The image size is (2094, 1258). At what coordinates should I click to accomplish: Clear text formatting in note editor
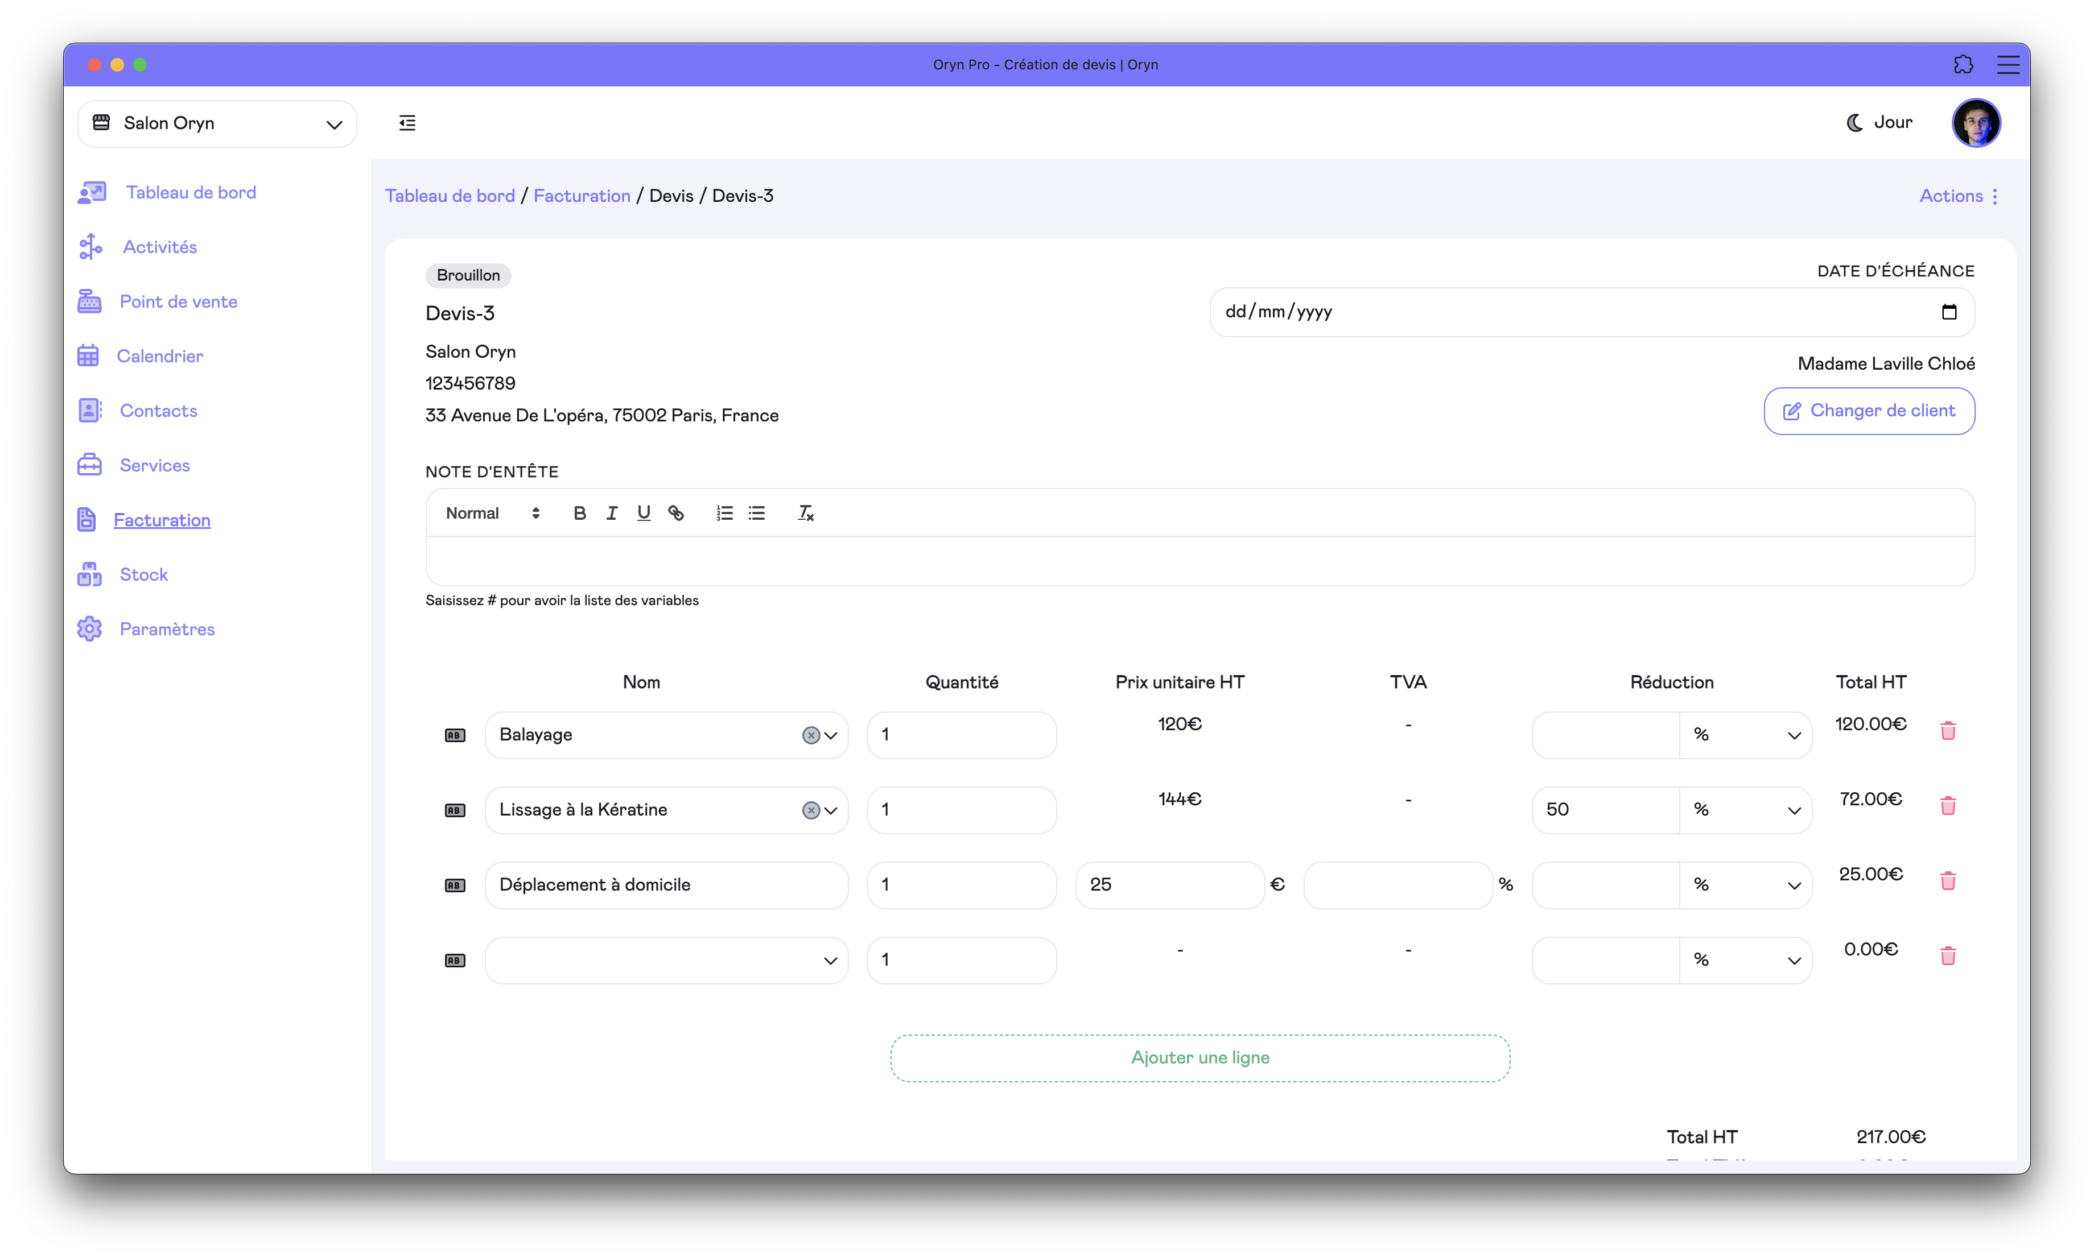pos(806,513)
